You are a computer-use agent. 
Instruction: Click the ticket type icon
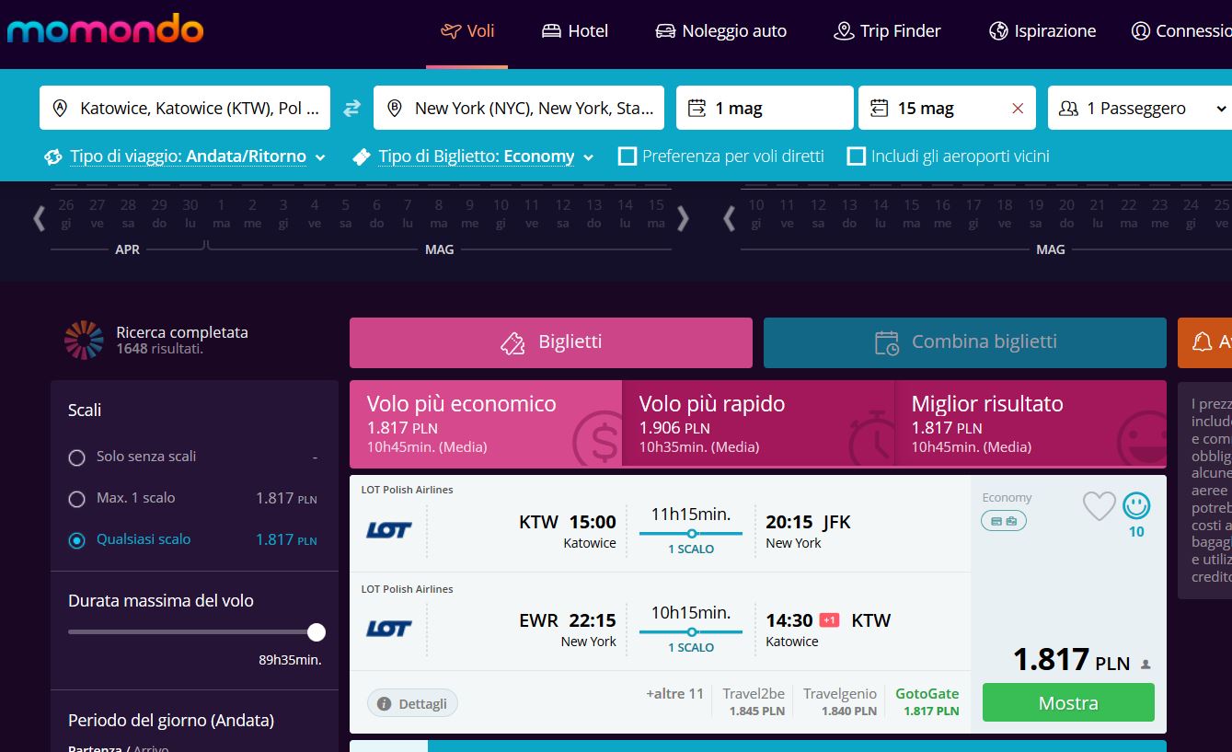(362, 156)
